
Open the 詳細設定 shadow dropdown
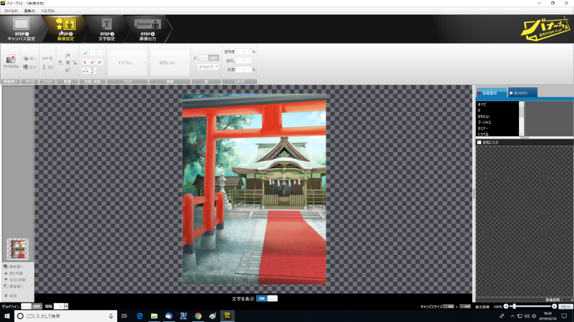[x=208, y=67]
